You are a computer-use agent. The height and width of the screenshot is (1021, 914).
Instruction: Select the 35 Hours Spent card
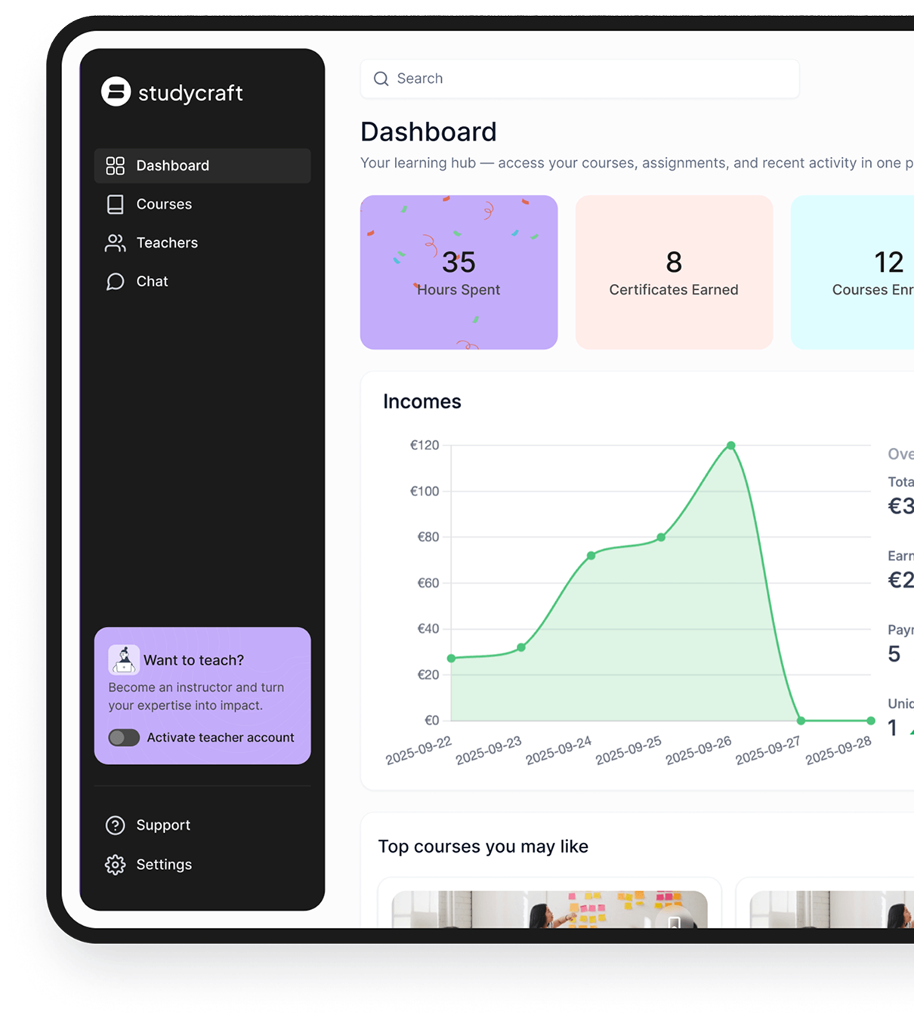(x=459, y=273)
